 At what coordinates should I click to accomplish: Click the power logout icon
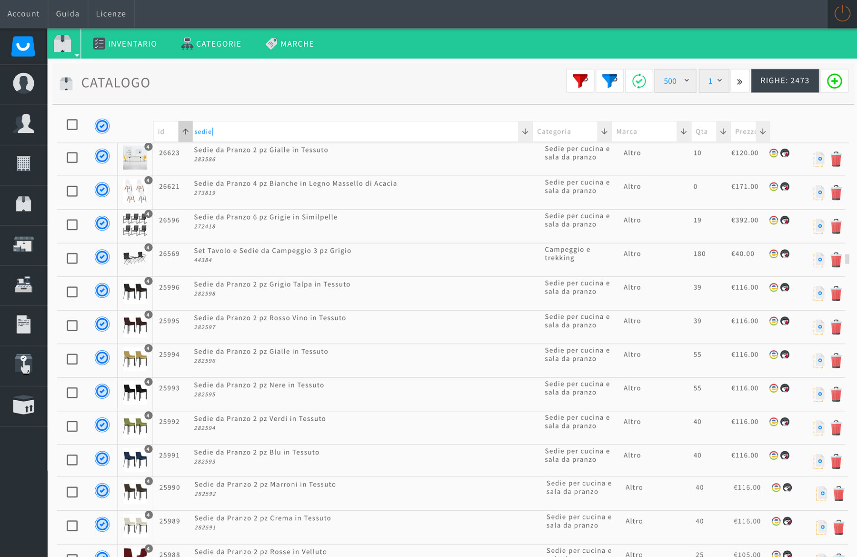(x=842, y=13)
